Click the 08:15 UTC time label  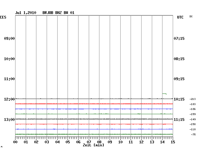point(179,59)
